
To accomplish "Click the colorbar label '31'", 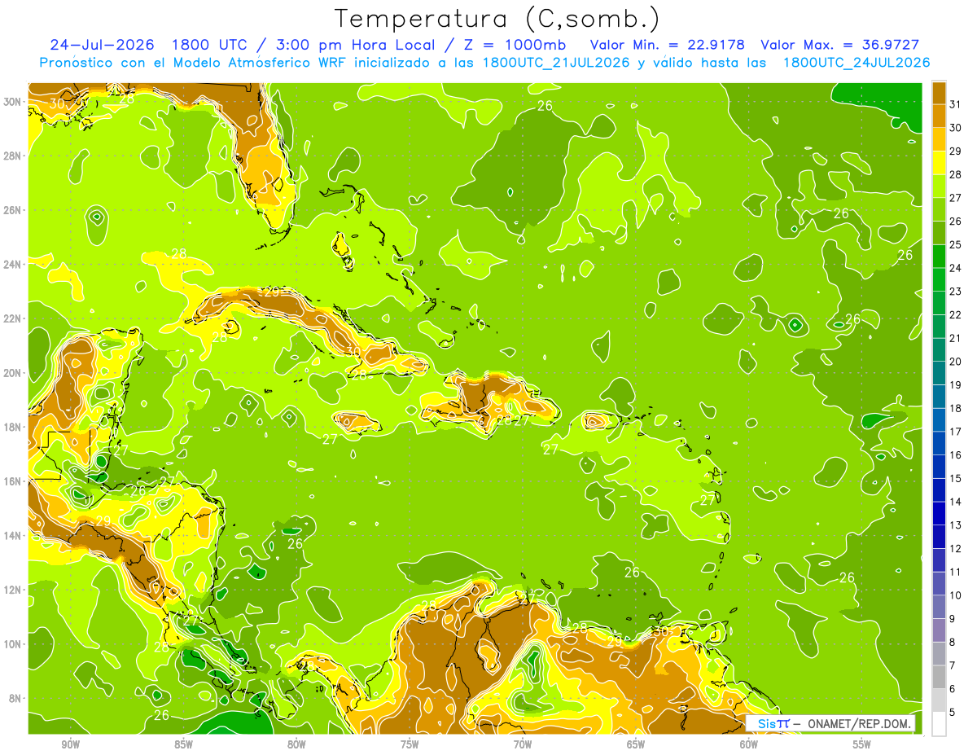I will (x=956, y=103).
